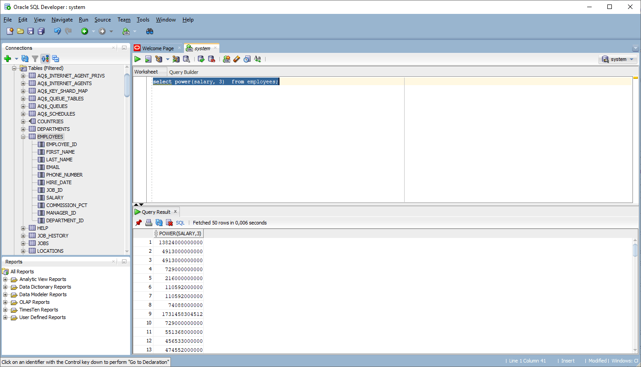Commit the current transaction
This screenshot has width=641, height=367.
click(201, 59)
